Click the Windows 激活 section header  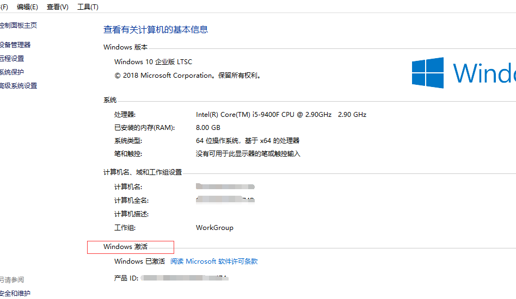[125, 247]
